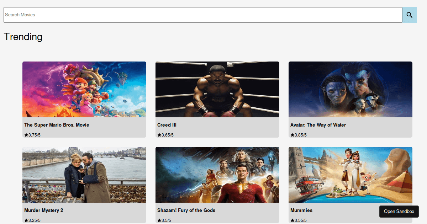Click the Open Sandbox button
Viewport: 427px width, 224px height.
[399, 212]
